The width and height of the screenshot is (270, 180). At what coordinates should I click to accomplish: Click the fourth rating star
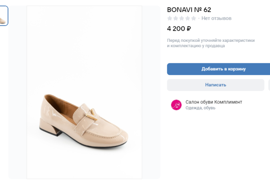coord(187,18)
